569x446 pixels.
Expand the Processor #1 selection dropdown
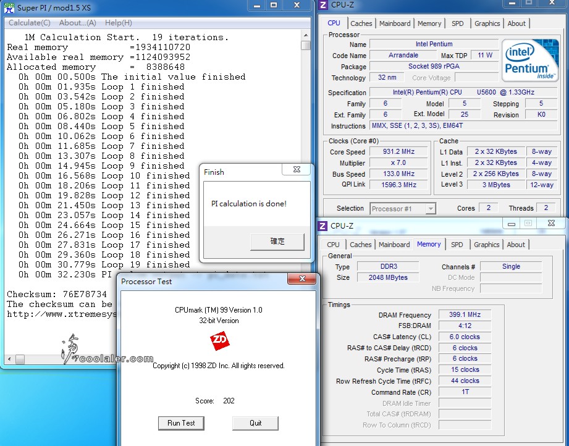pyautogui.click(x=431, y=209)
